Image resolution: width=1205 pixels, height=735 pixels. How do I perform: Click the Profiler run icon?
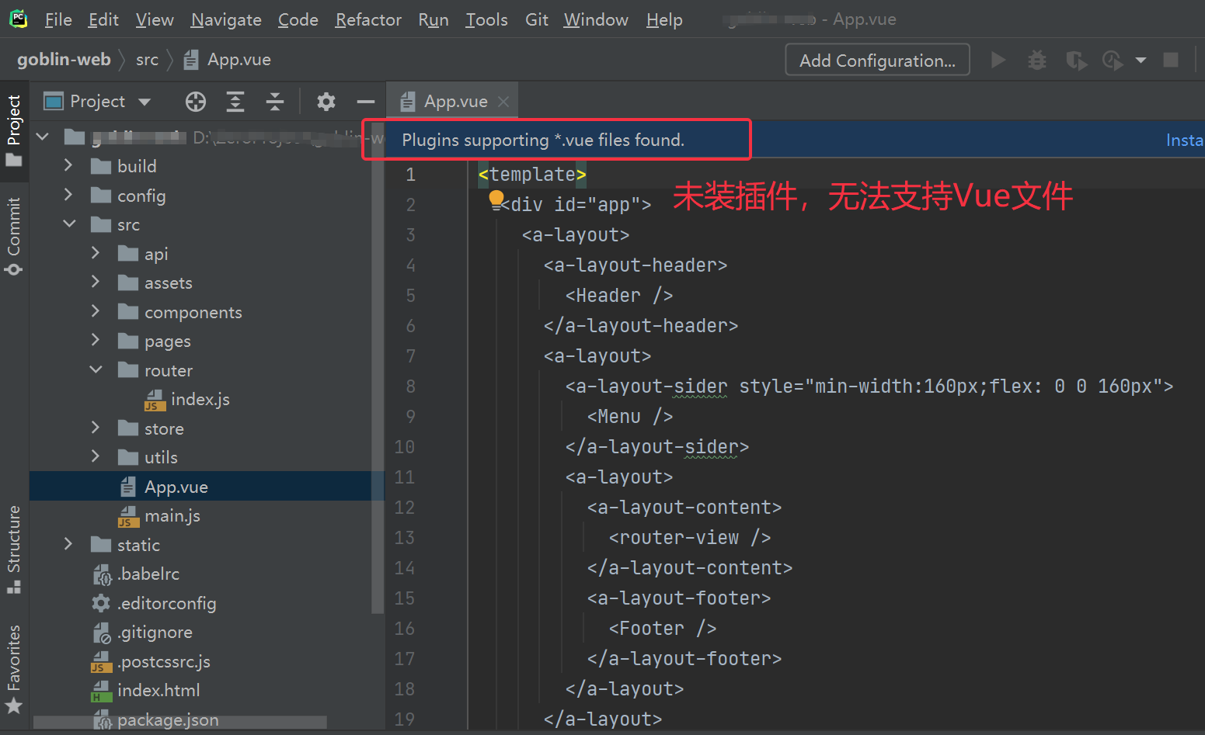pos(1113,60)
